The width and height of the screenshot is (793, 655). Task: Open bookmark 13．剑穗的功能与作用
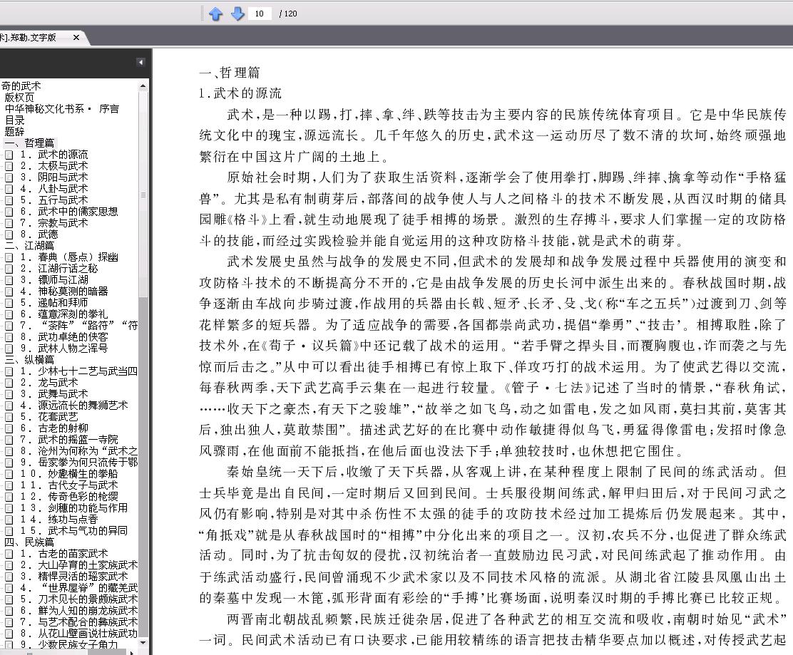pos(74,508)
